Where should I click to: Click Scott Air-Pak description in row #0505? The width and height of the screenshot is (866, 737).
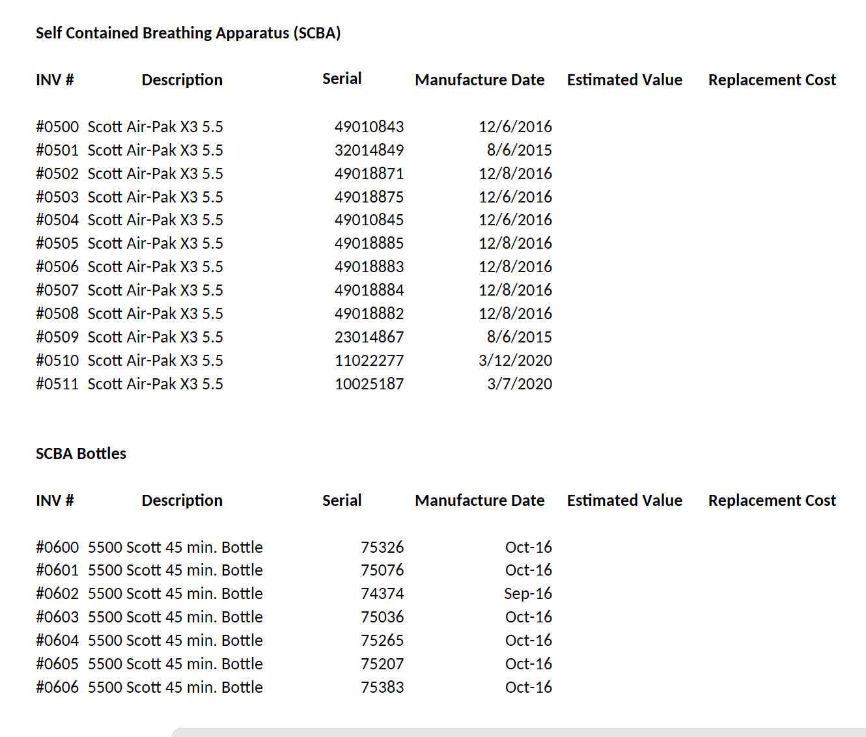(x=155, y=243)
